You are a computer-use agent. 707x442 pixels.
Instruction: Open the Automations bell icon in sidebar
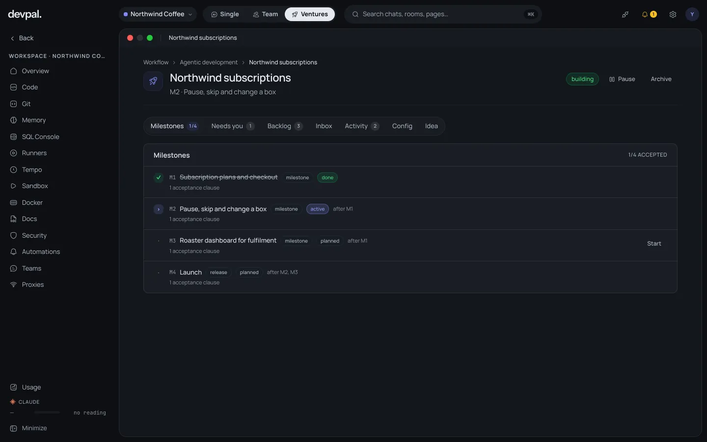coord(14,252)
